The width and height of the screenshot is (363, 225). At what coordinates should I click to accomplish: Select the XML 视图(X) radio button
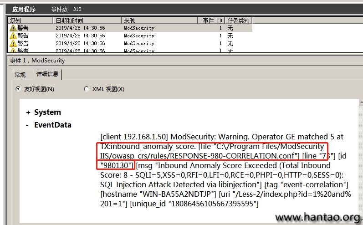[87, 89]
